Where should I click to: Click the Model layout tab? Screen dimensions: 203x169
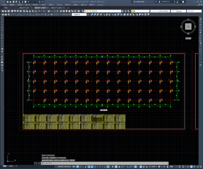point(5,166)
